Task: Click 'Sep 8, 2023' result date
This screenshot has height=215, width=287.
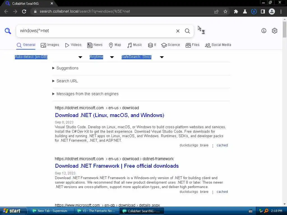Action: pyautogui.click(x=64, y=122)
